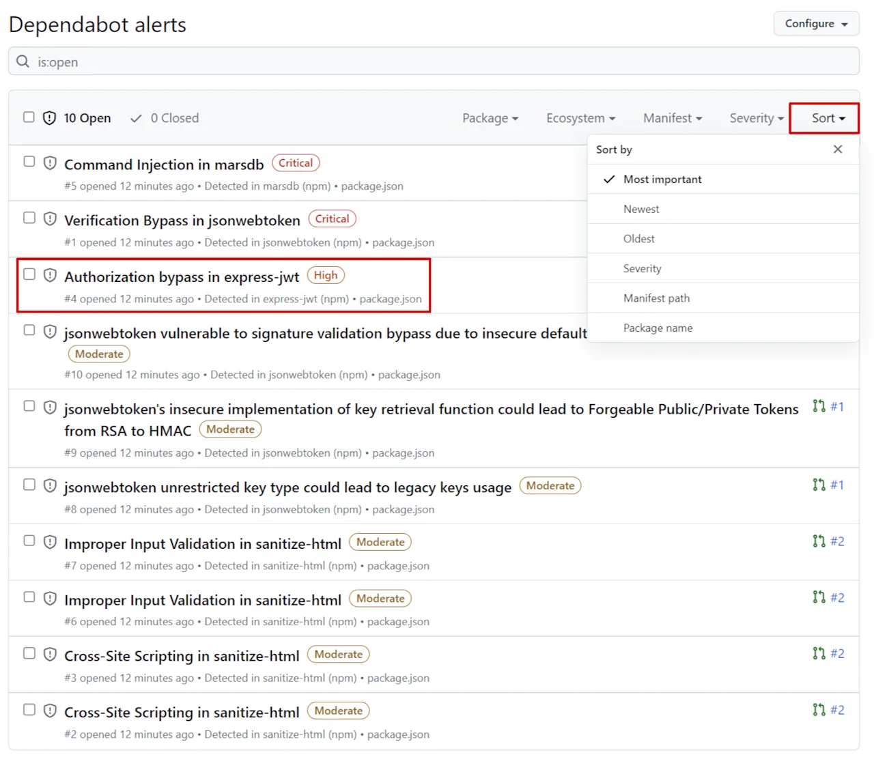This screenshot has height=757, width=874.
Task: Close the Sort by menu with the X icon
Action: (x=838, y=149)
